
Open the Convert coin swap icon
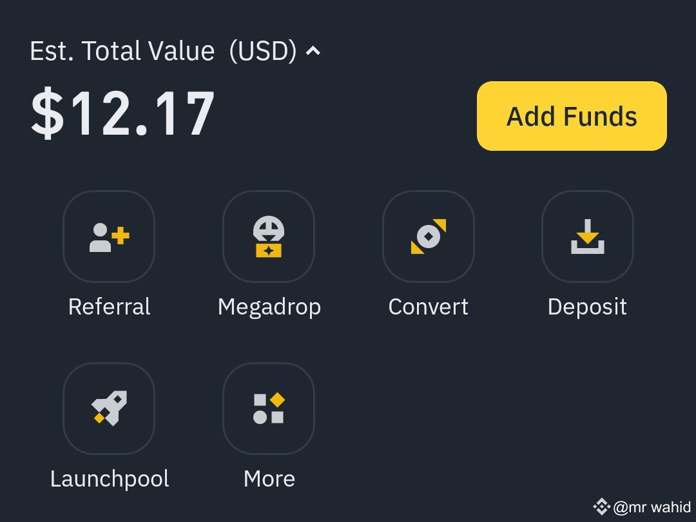point(429,237)
